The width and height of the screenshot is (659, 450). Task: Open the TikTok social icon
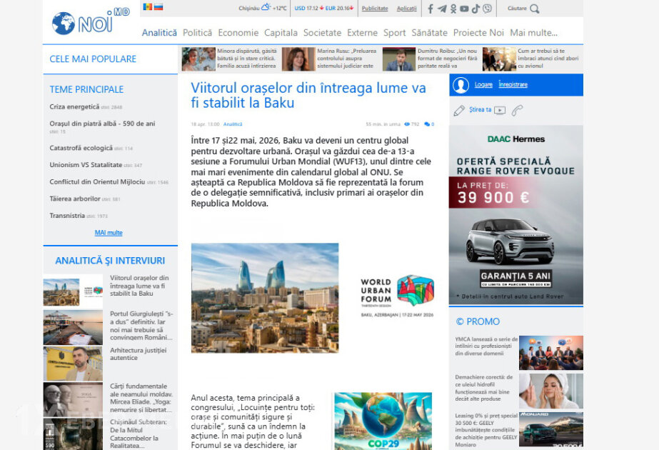476,9
